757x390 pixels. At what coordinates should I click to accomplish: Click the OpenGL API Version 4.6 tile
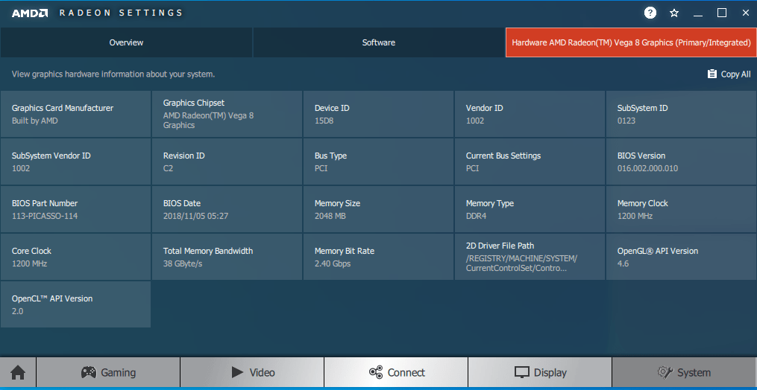681,257
